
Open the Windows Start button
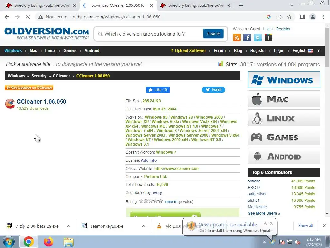coord(8,242)
